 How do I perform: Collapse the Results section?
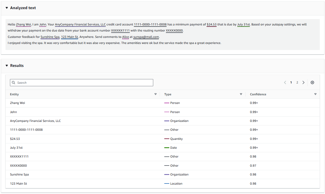(x=7, y=65)
